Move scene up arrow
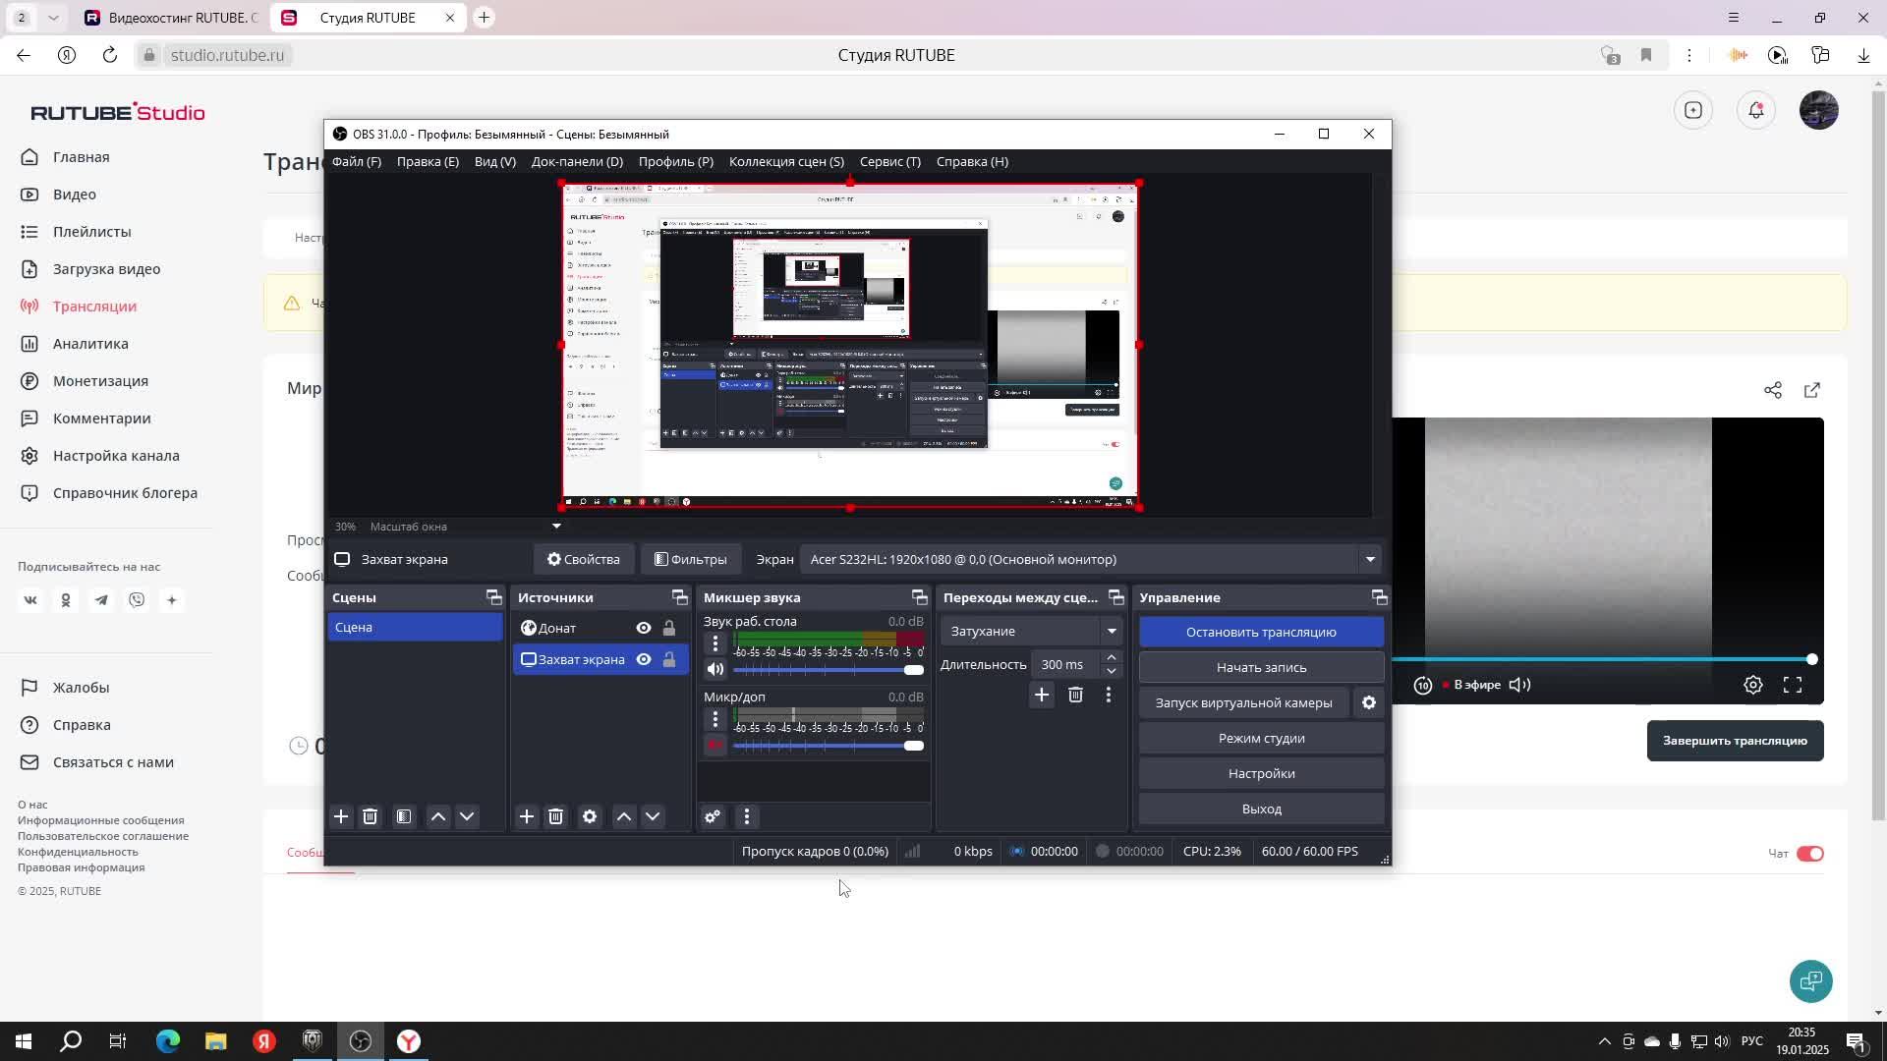The image size is (1887, 1061). click(x=438, y=816)
